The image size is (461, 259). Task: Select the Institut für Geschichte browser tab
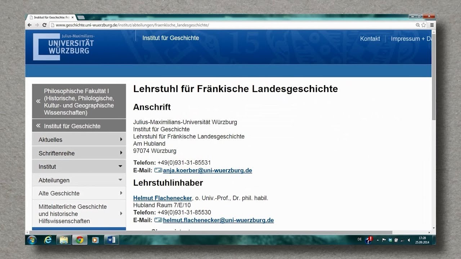point(51,17)
